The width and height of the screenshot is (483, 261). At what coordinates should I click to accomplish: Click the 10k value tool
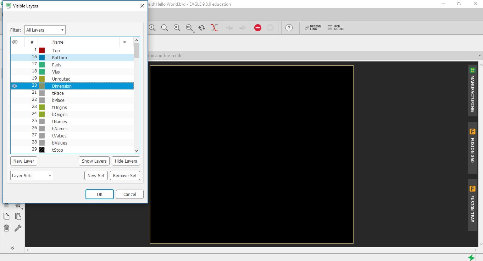click(x=18, y=206)
